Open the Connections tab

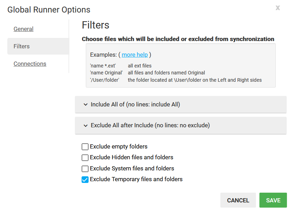(x=30, y=64)
